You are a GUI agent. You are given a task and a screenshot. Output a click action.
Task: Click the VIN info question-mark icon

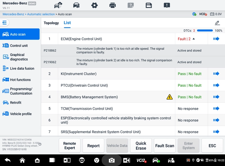40,144
